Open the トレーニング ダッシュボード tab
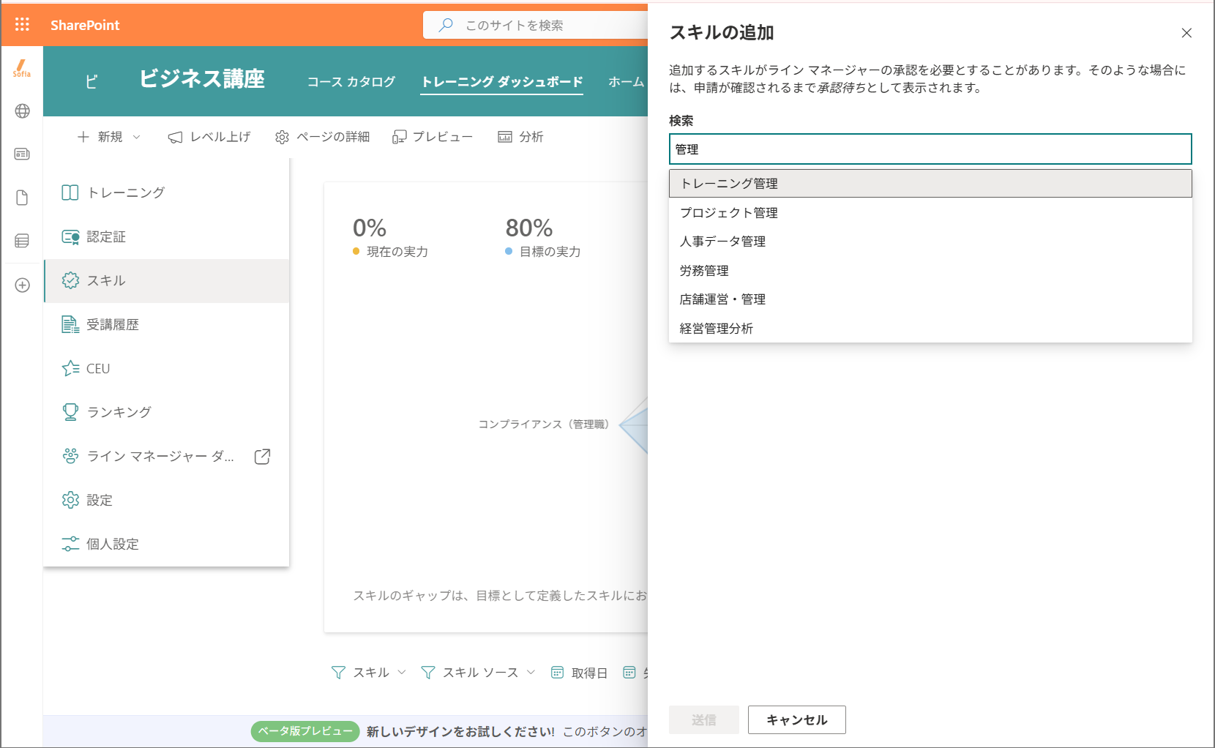 [502, 81]
